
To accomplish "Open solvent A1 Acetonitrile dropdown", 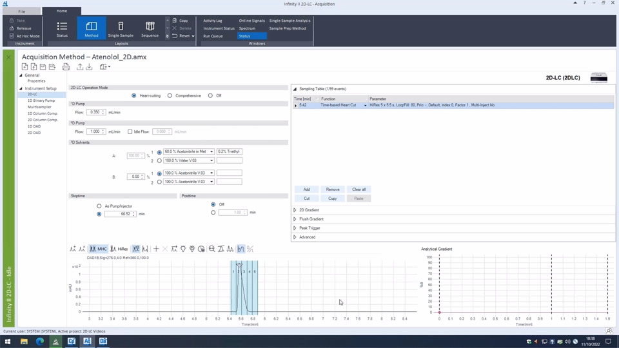I will click(211, 151).
